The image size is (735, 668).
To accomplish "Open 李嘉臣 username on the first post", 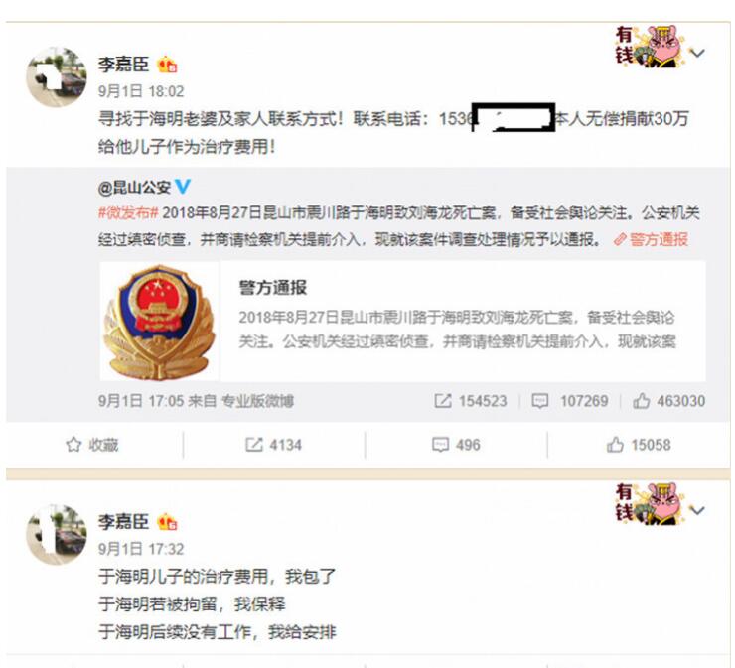I will click(123, 65).
